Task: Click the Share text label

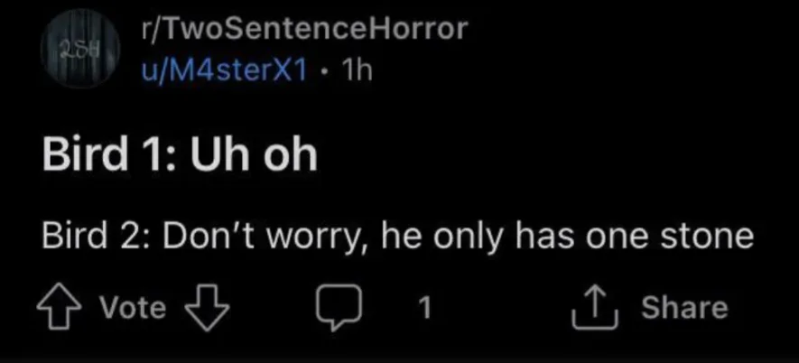Action: [x=684, y=307]
